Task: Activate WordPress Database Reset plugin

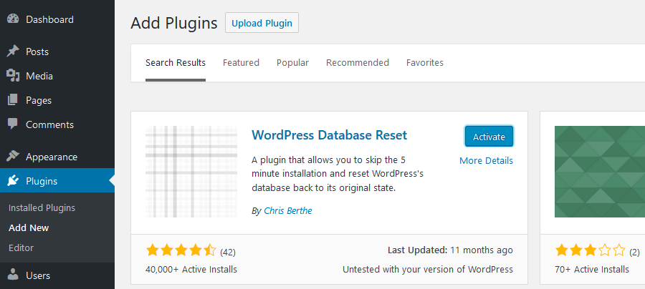Action: pyautogui.click(x=489, y=137)
